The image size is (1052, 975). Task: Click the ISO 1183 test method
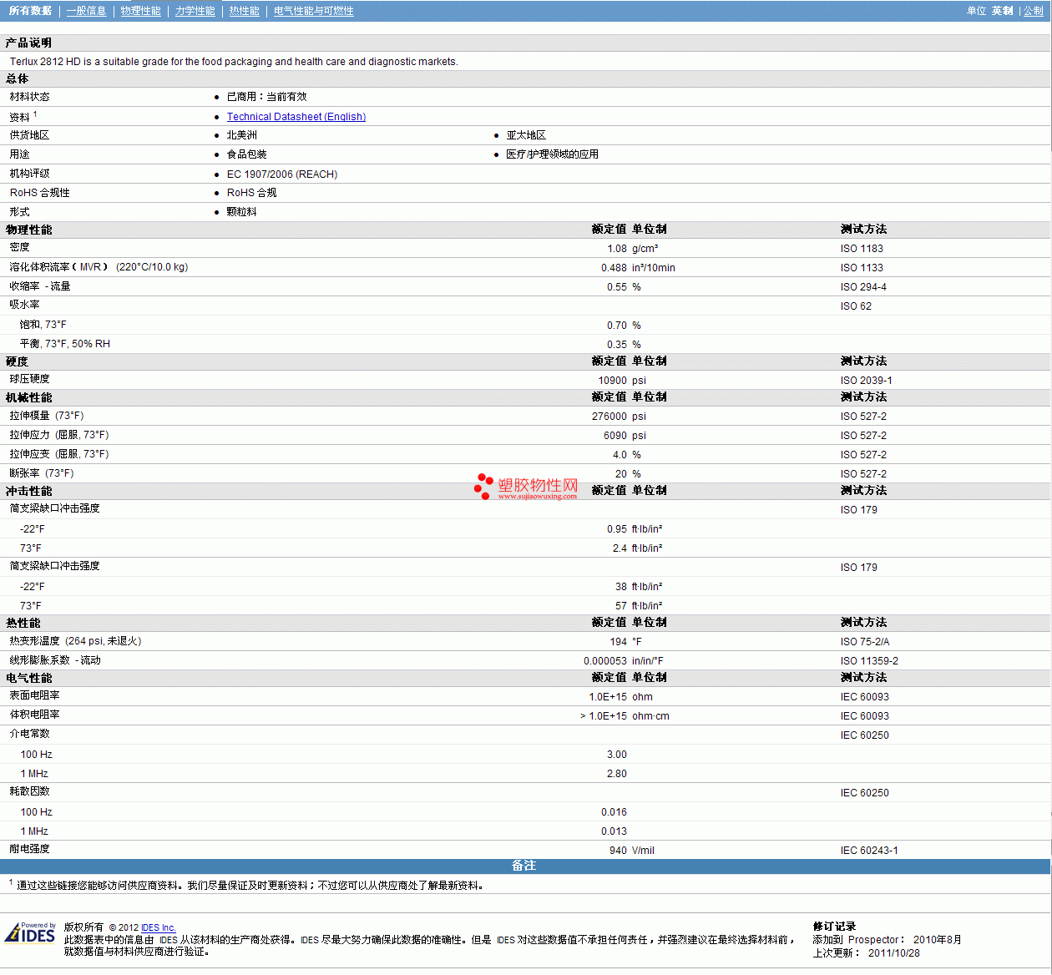click(862, 249)
